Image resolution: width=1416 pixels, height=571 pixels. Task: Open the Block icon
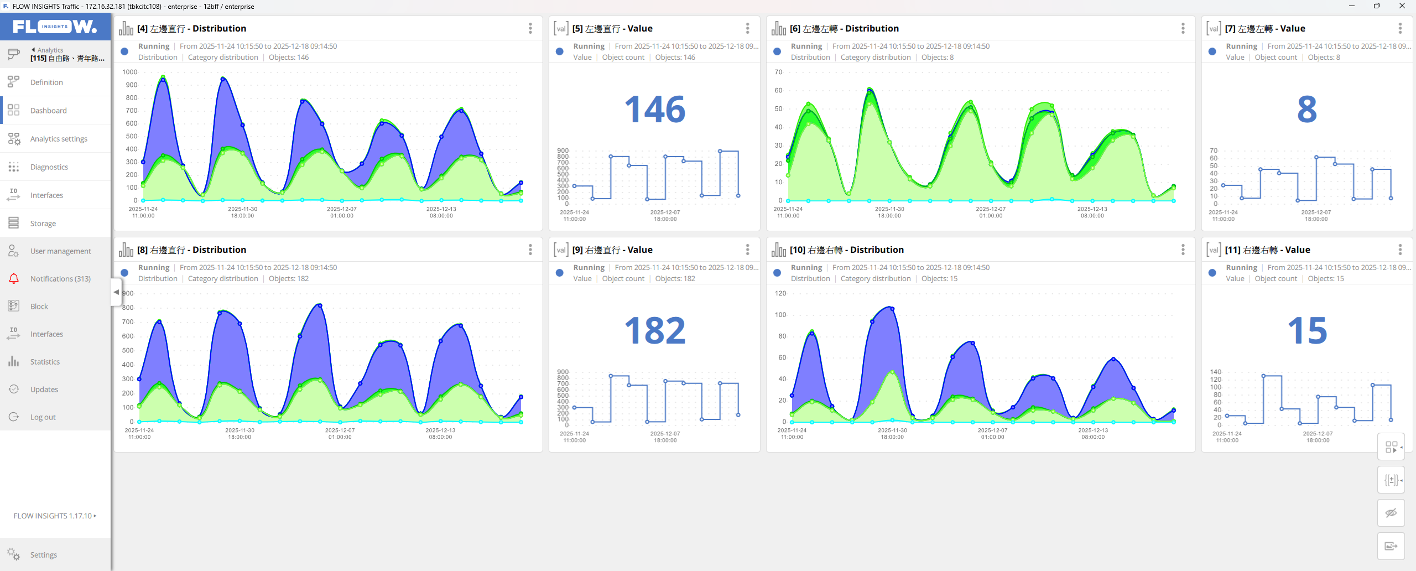pyautogui.click(x=14, y=306)
